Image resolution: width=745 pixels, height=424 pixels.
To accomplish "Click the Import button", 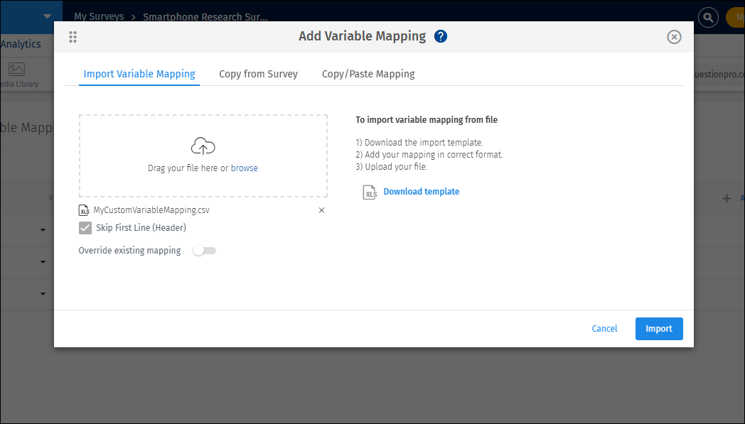I will (x=658, y=328).
